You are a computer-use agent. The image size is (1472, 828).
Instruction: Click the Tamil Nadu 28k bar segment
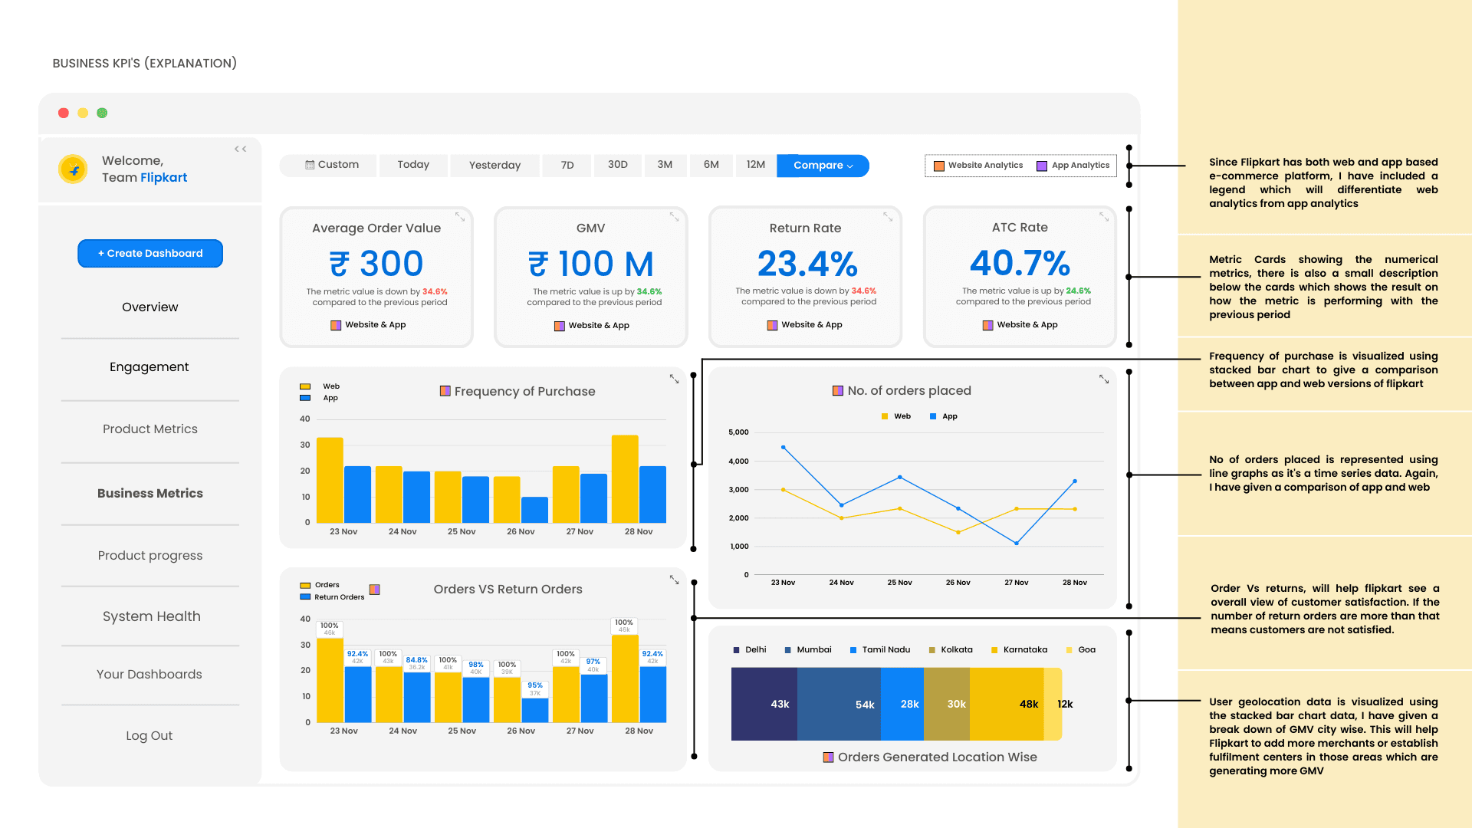902,704
